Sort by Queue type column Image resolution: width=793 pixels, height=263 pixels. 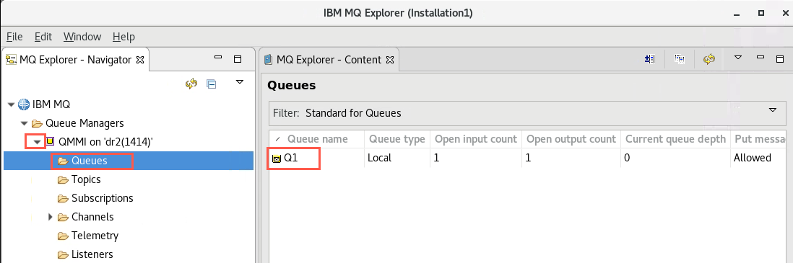[397, 139]
